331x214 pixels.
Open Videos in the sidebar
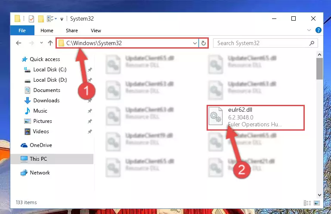tap(37, 131)
